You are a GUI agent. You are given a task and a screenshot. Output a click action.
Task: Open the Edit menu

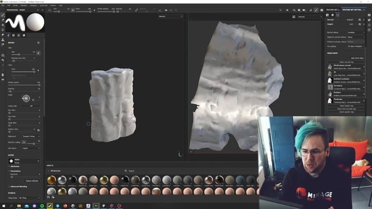[x=9, y=5]
